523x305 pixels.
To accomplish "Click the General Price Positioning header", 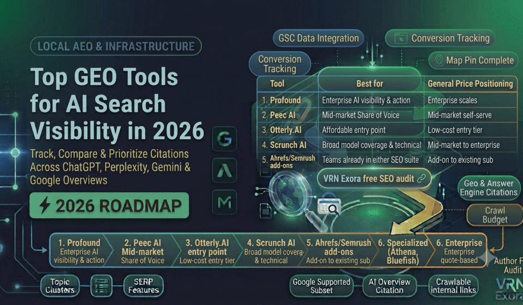I will [x=470, y=84].
